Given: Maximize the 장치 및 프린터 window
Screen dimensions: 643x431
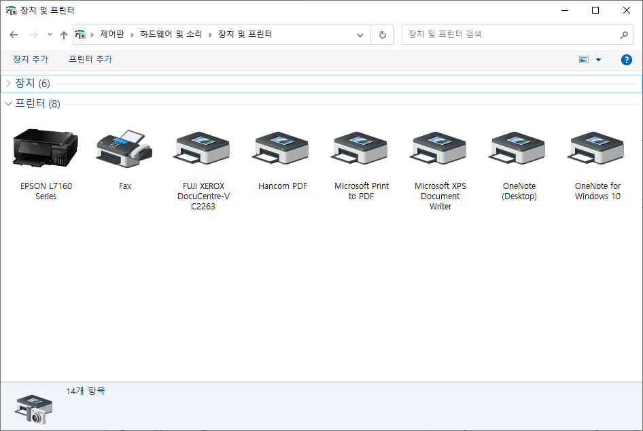Looking at the screenshot, I should 595,10.
